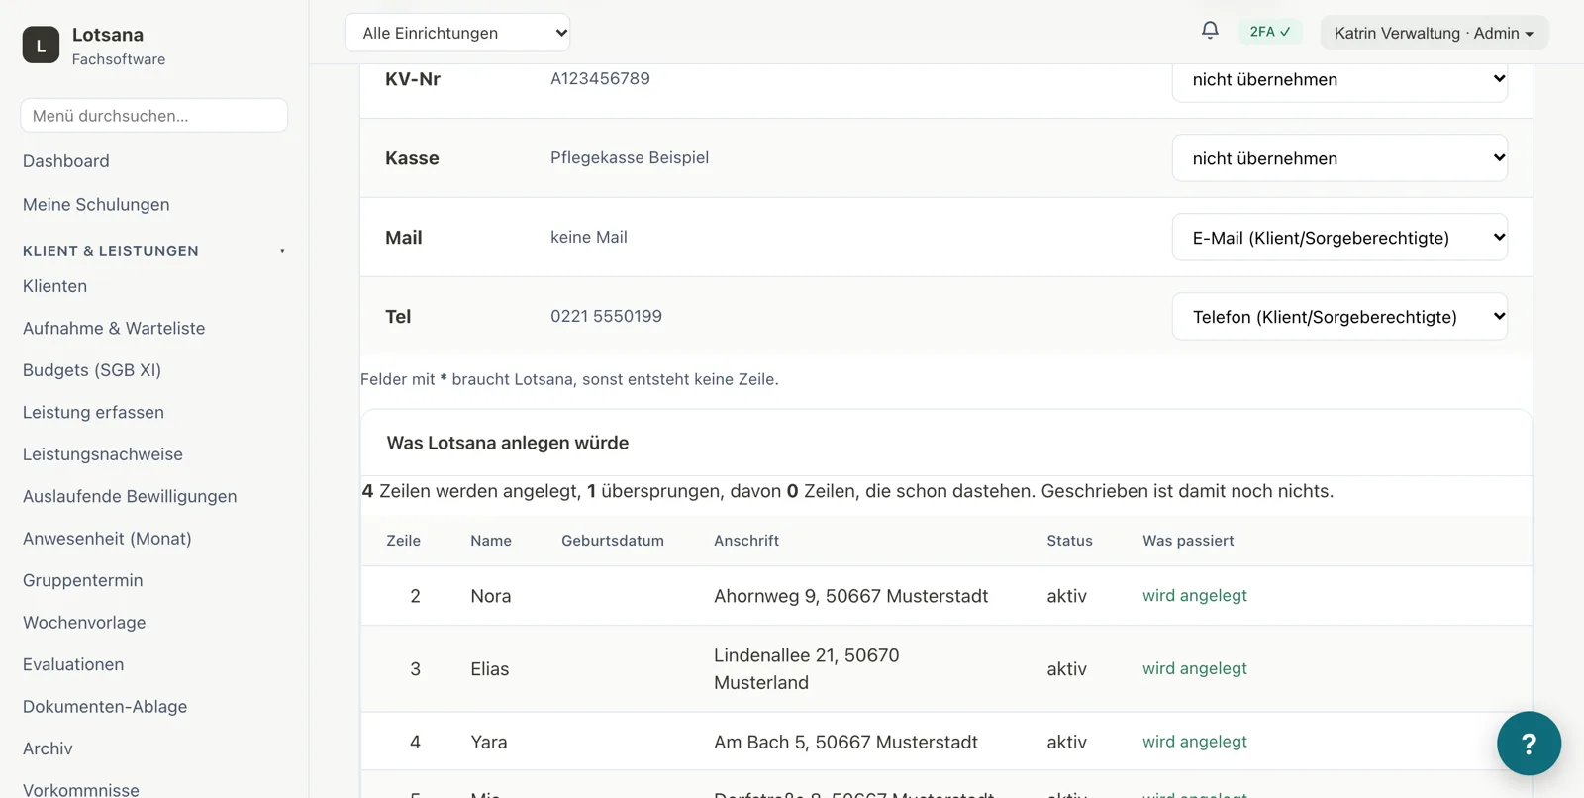Open the help question mark button
This screenshot has width=1584, height=798.
click(1529, 744)
